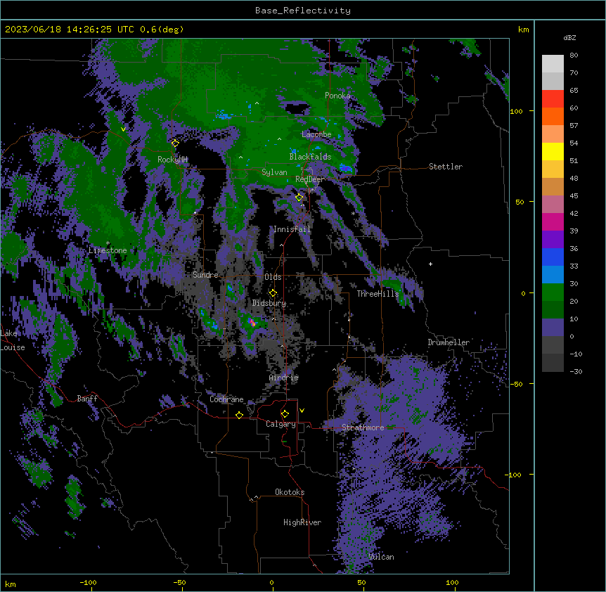This screenshot has width=606, height=592.
Task: Click the Blackfalds city label
Action: (x=310, y=157)
